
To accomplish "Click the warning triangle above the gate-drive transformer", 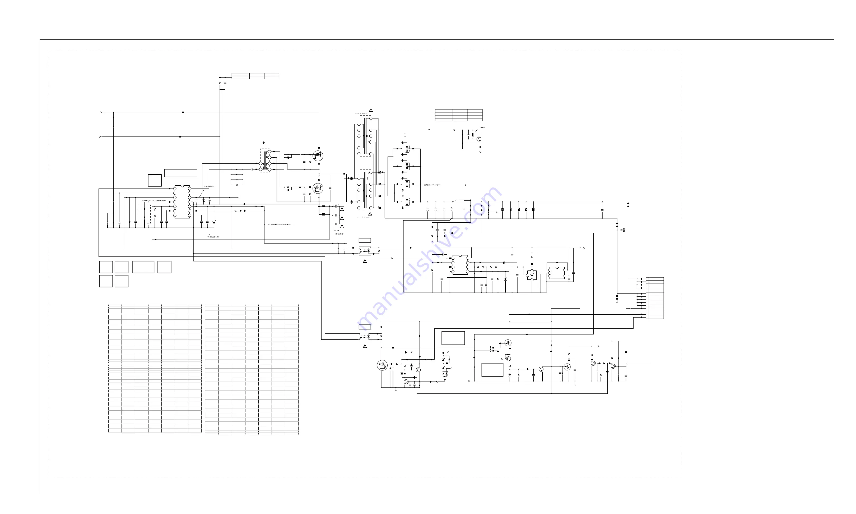I will click(x=264, y=143).
